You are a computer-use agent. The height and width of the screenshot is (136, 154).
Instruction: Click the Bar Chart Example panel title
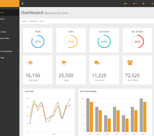88,91
